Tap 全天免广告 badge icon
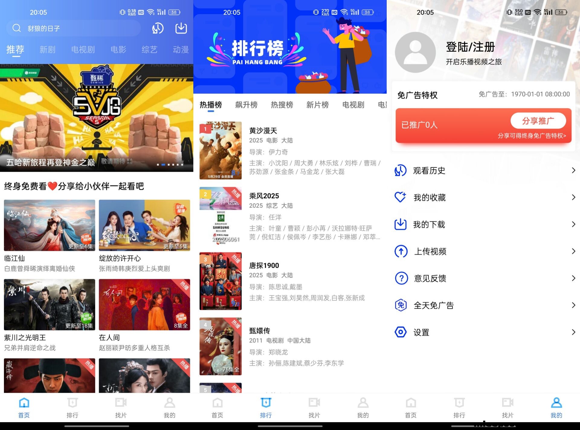This screenshot has height=430, width=580. [x=401, y=305]
